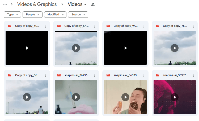The width and height of the screenshot is (199, 121).
Task: Play the Copy of copy_75 video
Action: [175, 48]
